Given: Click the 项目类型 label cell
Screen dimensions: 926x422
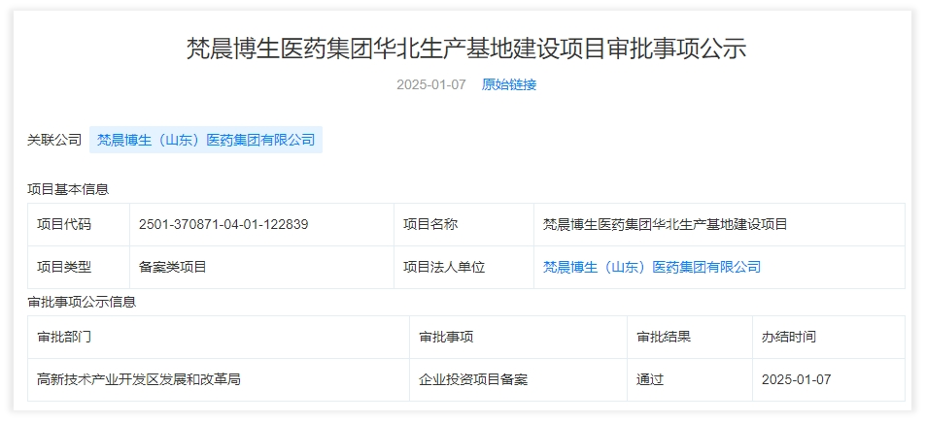Looking at the screenshot, I should click(x=64, y=267).
